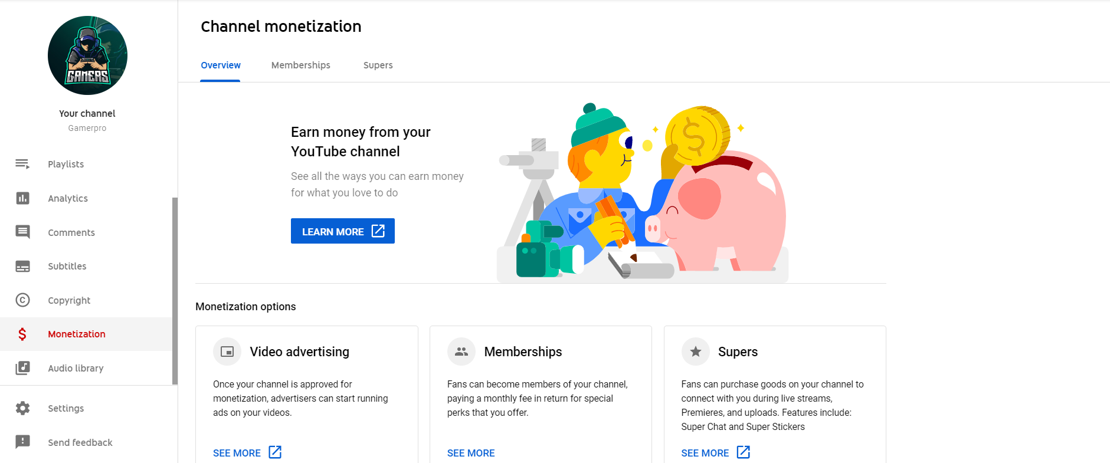Click external link icon under Supers

point(744,452)
